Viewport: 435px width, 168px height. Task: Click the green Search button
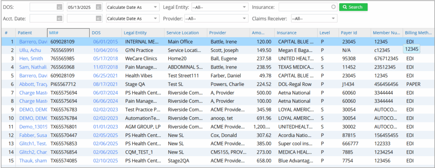click(x=353, y=7)
